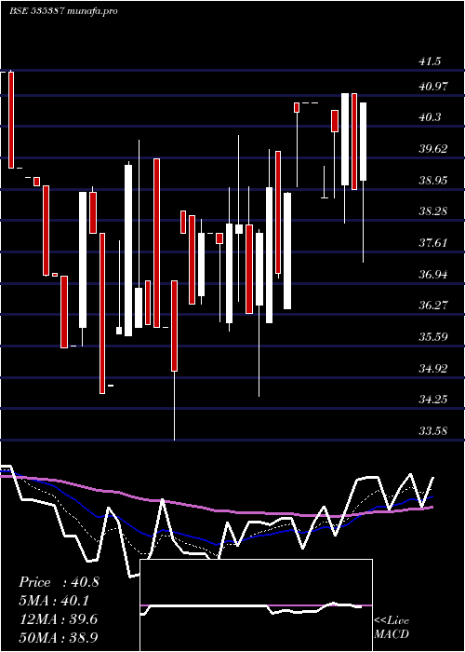Click the 40.97 price axis label

[x=433, y=87]
